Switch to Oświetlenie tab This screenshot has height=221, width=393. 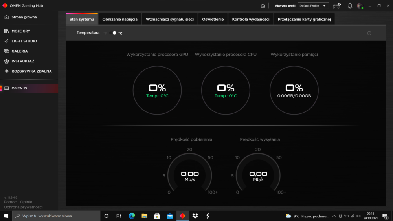coord(213,19)
